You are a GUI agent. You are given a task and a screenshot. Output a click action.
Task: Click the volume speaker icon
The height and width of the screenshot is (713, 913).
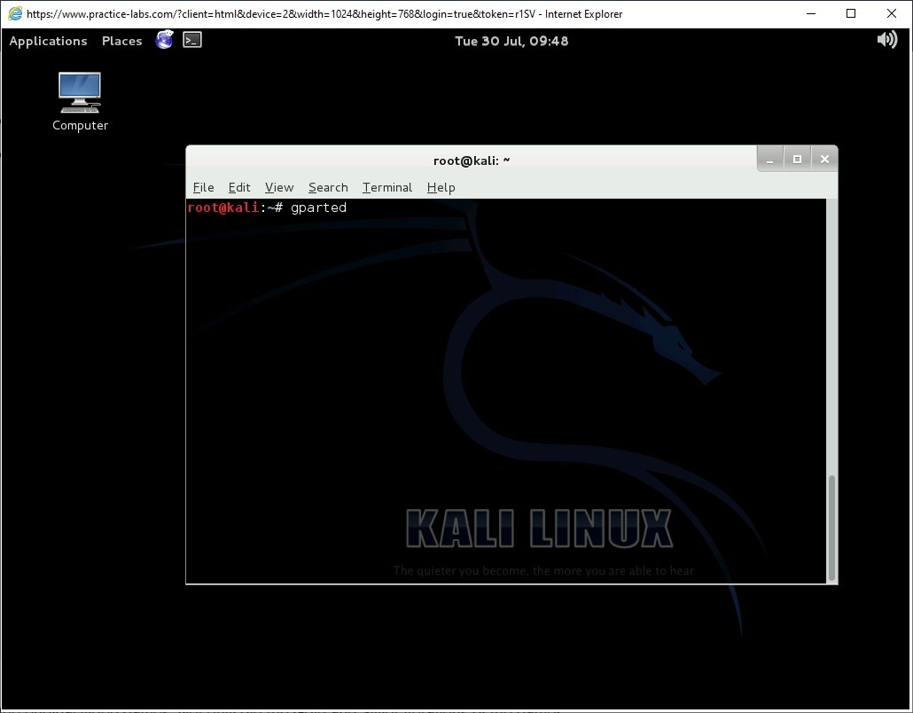pos(886,40)
